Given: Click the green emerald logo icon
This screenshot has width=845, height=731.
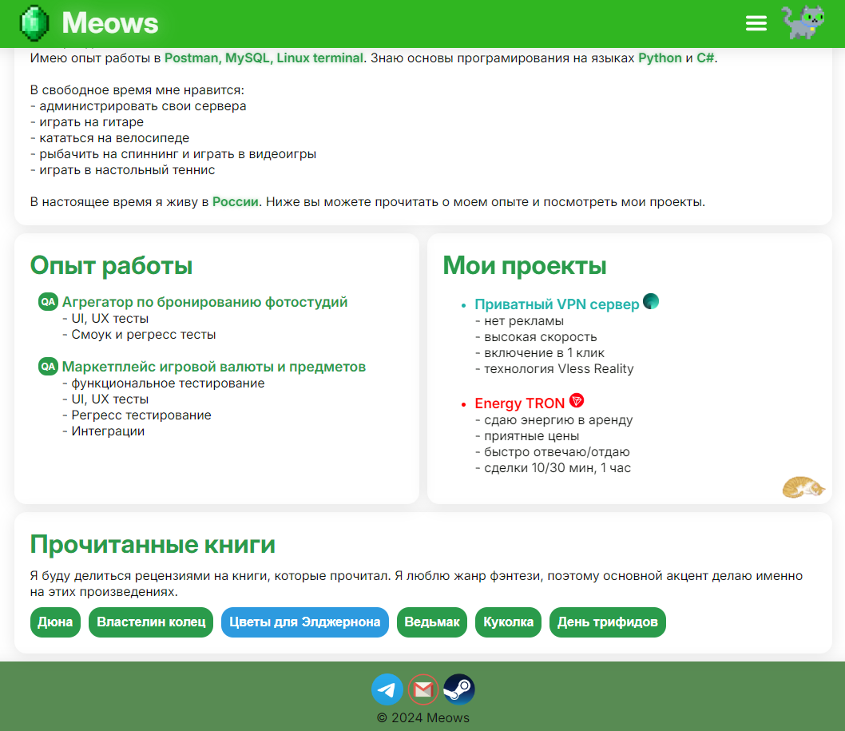Looking at the screenshot, I should point(34,23).
